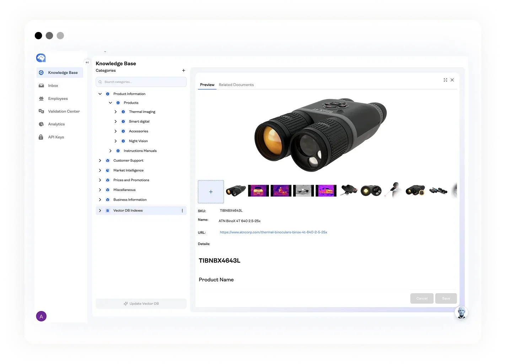Image resolution: width=506 pixels, height=364 pixels.
Task: Open Vector DB Indexes three-dot menu
Action: [182, 211]
